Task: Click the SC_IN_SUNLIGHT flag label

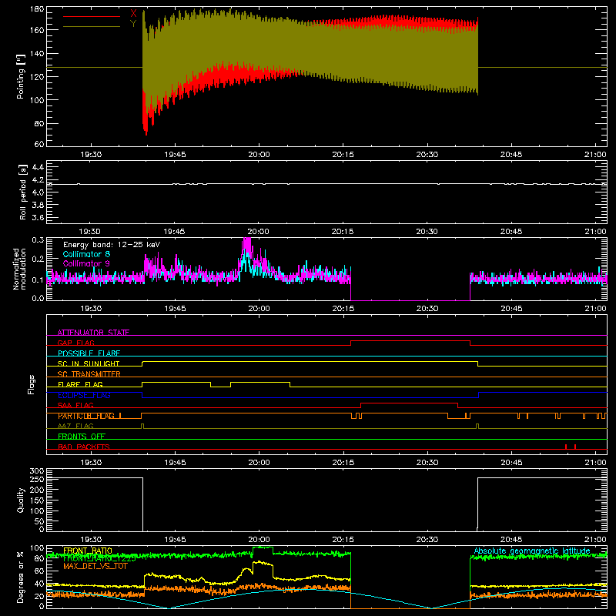Action: click(89, 363)
